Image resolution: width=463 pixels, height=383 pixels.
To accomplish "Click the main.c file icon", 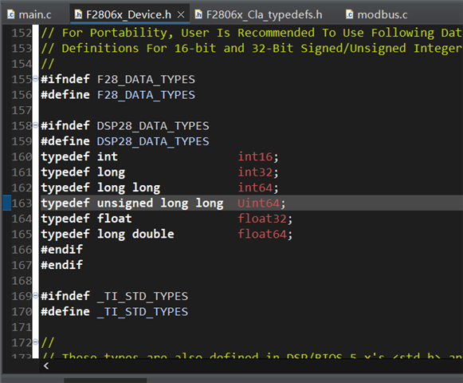I will pyautogui.click(x=11, y=14).
